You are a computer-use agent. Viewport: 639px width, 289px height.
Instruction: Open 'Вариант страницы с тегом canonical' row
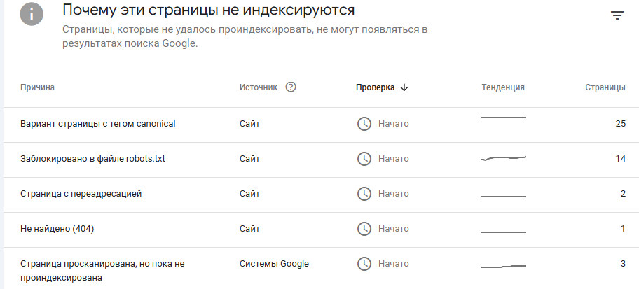click(x=321, y=125)
